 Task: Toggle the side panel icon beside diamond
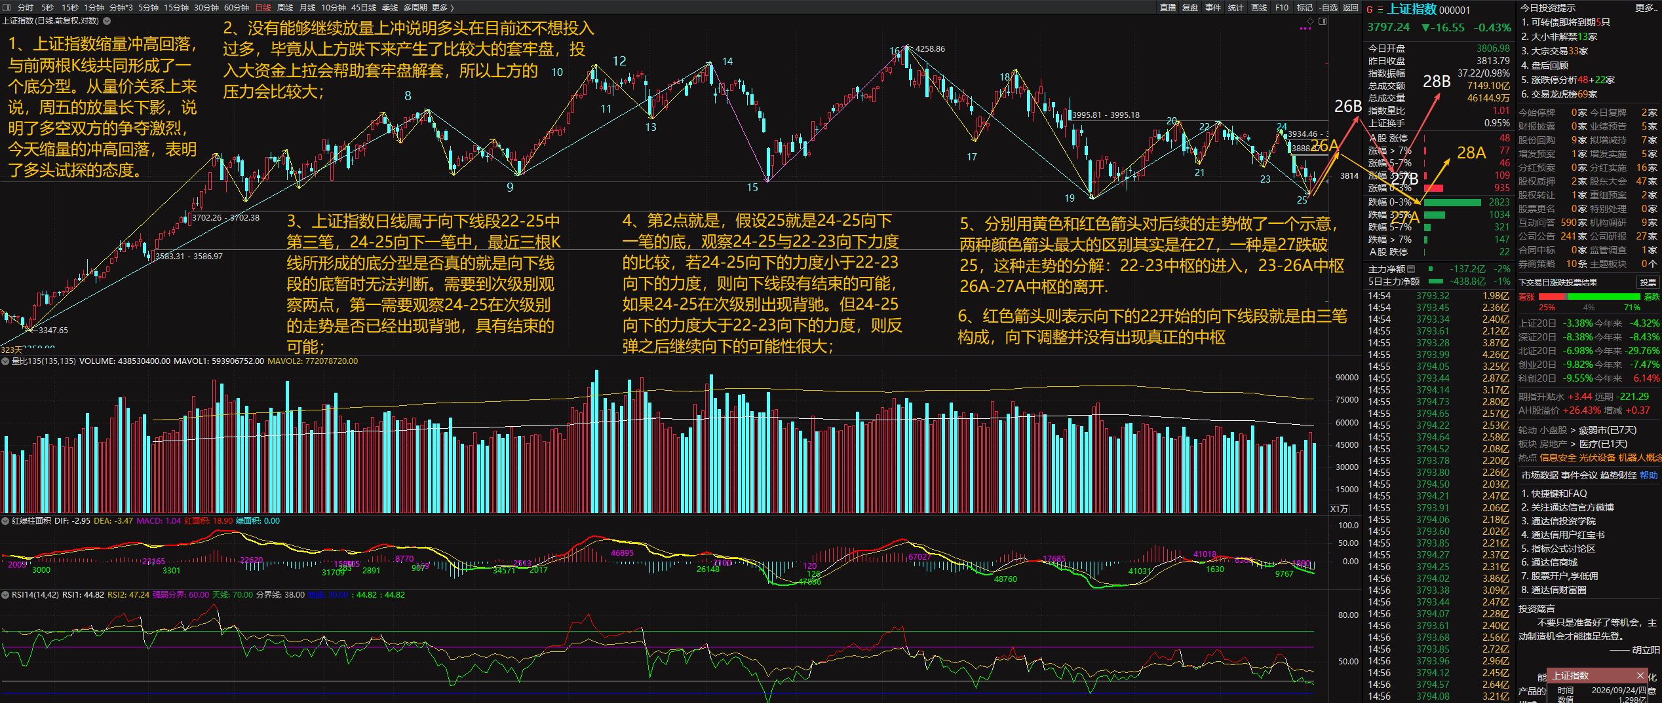click(1323, 21)
